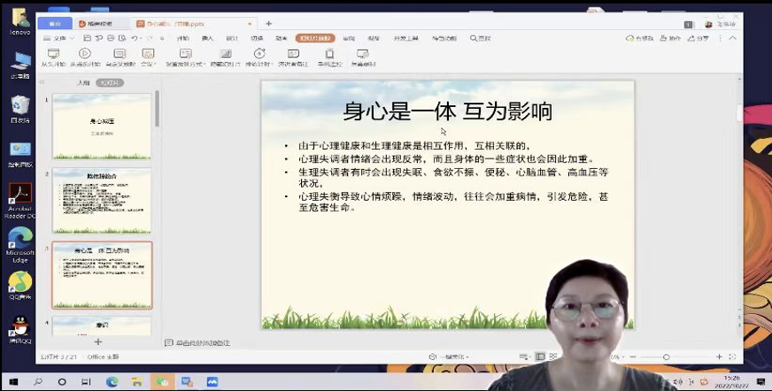Open Acrobat Reader DC desktop shortcut
This screenshot has width=772, height=391.
coord(20,200)
